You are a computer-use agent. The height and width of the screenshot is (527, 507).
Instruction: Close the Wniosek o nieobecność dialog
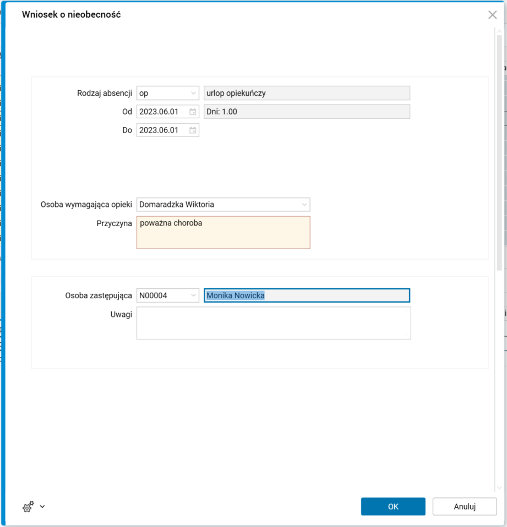tap(492, 15)
